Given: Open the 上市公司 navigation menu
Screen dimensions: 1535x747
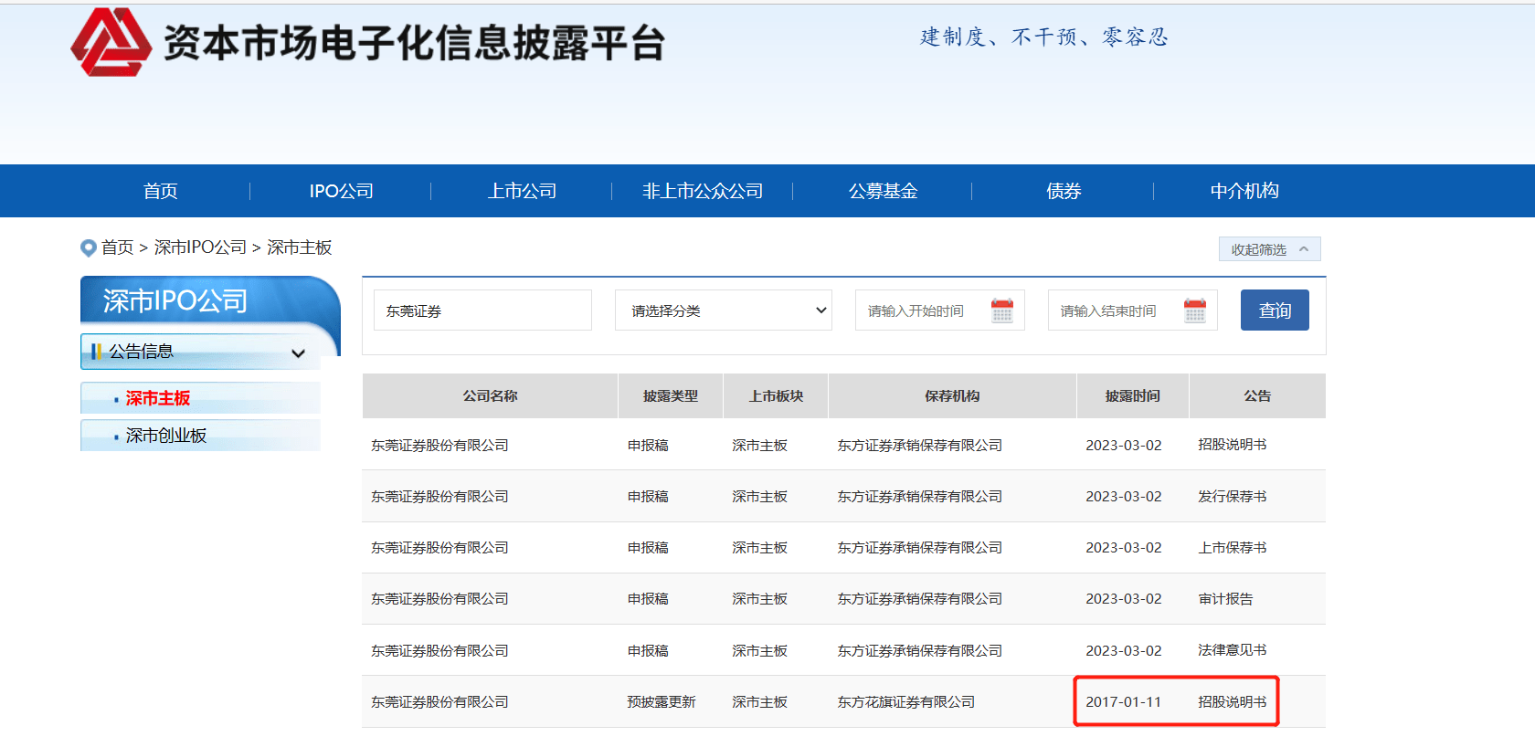Looking at the screenshot, I should [522, 191].
